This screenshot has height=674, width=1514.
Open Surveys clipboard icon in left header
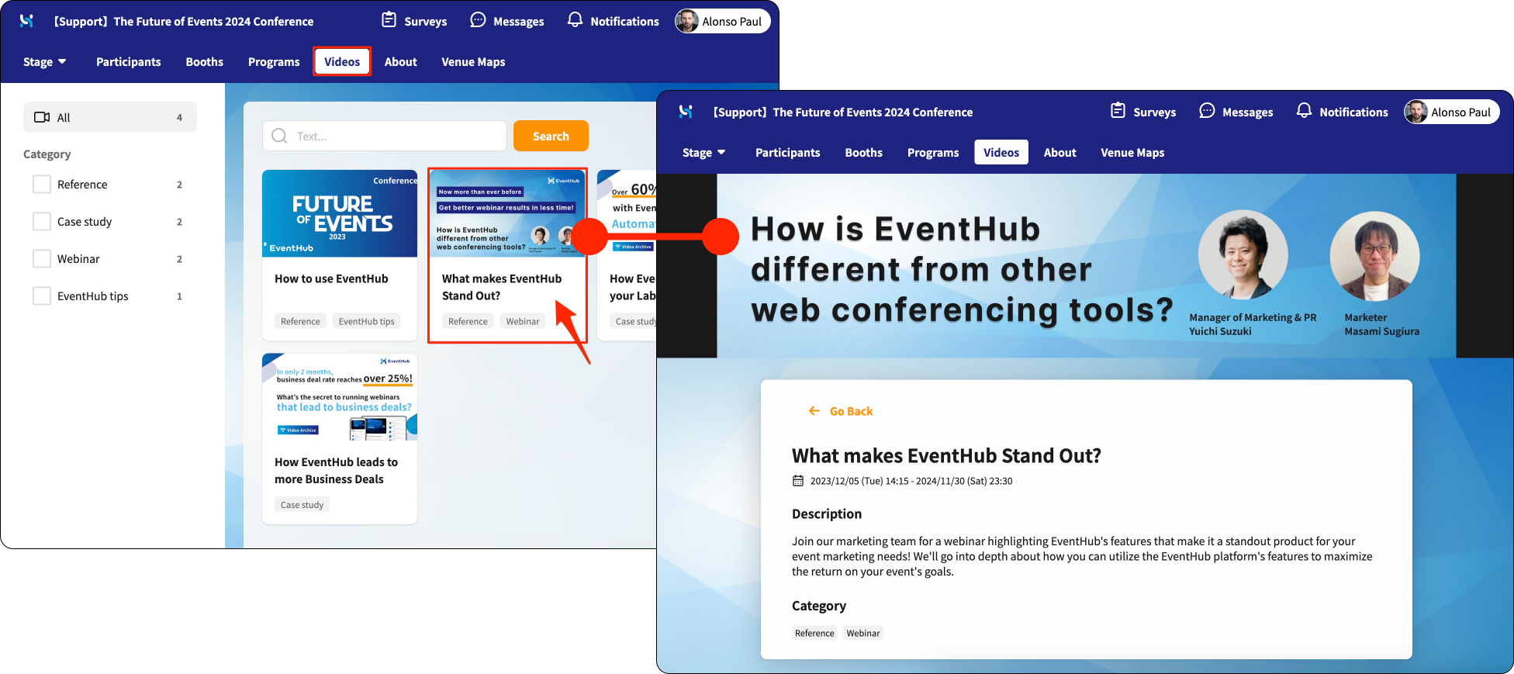coord(389,20)
